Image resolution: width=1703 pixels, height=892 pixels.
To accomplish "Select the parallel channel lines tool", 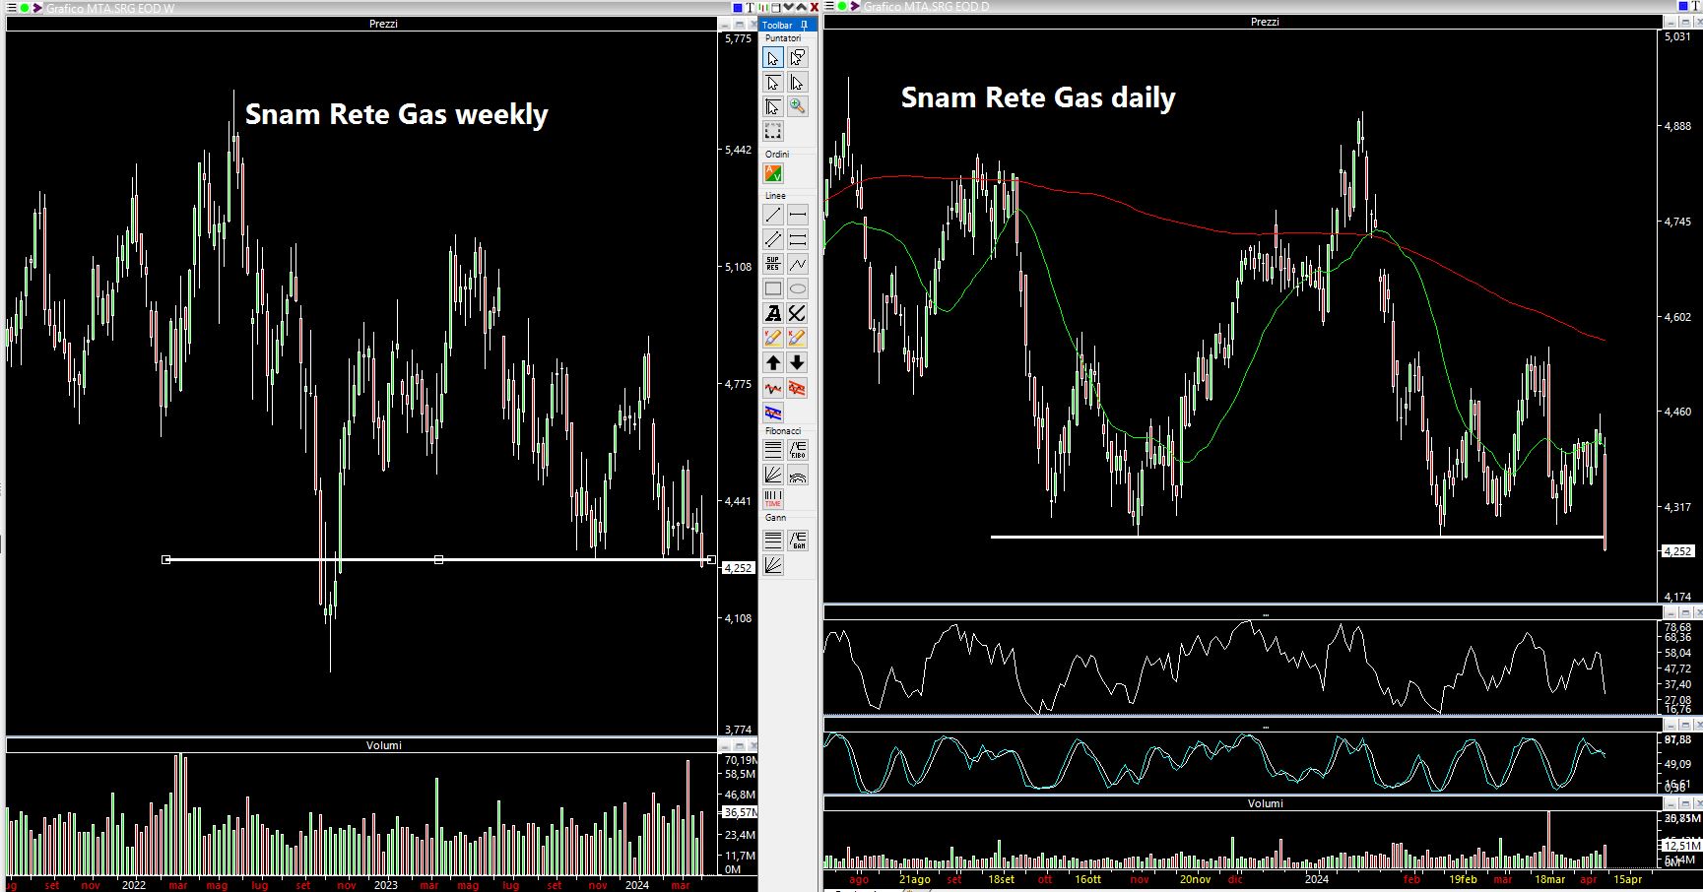I will click(773, 239).
